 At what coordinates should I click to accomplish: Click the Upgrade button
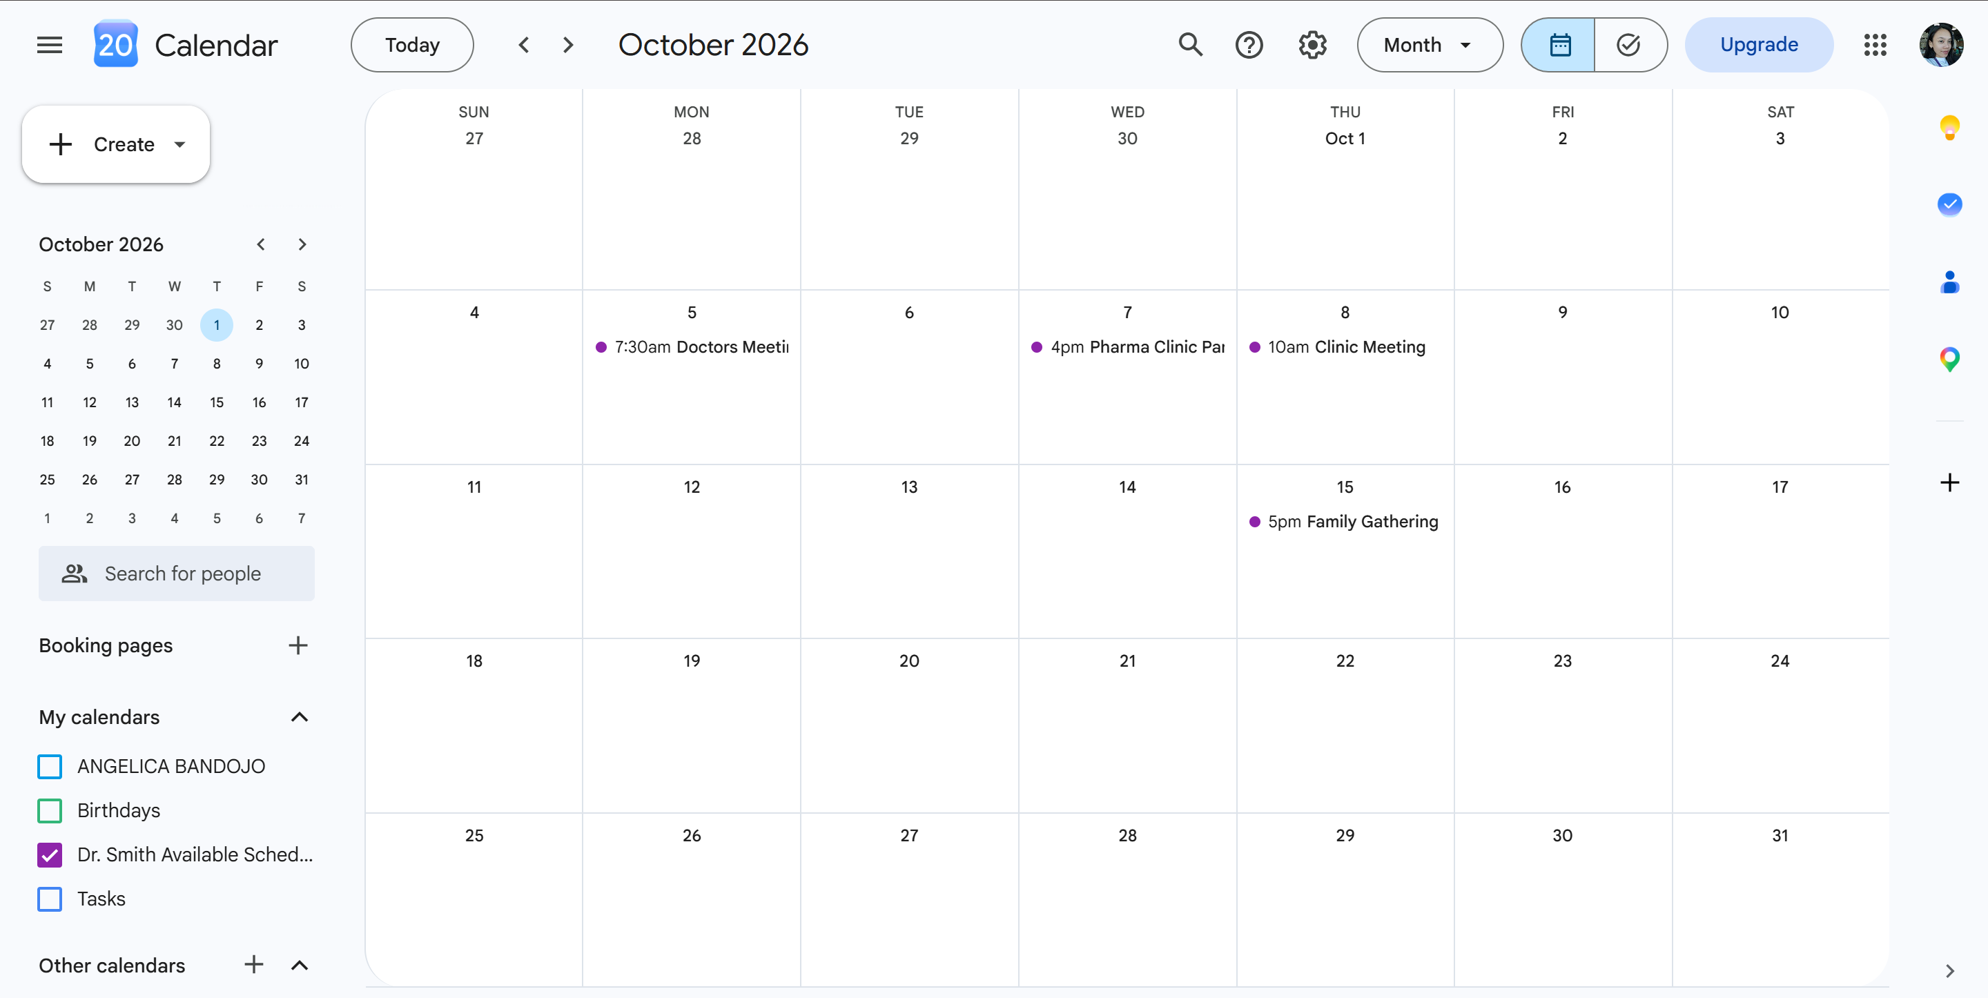tap(1759, 45)
